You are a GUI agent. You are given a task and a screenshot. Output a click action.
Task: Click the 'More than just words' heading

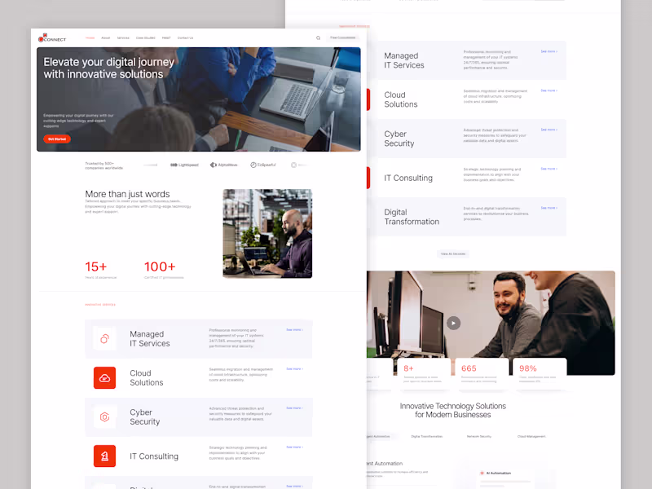[127, 194]
